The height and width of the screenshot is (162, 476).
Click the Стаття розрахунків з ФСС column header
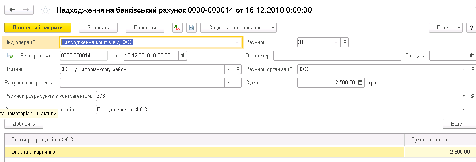pos(199,139)
